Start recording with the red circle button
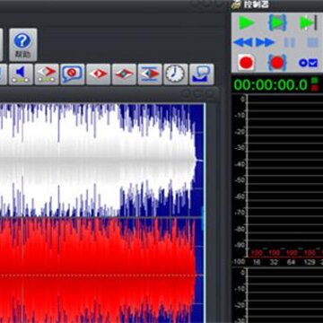Screen dimensions: 323x323 [246, 63]
